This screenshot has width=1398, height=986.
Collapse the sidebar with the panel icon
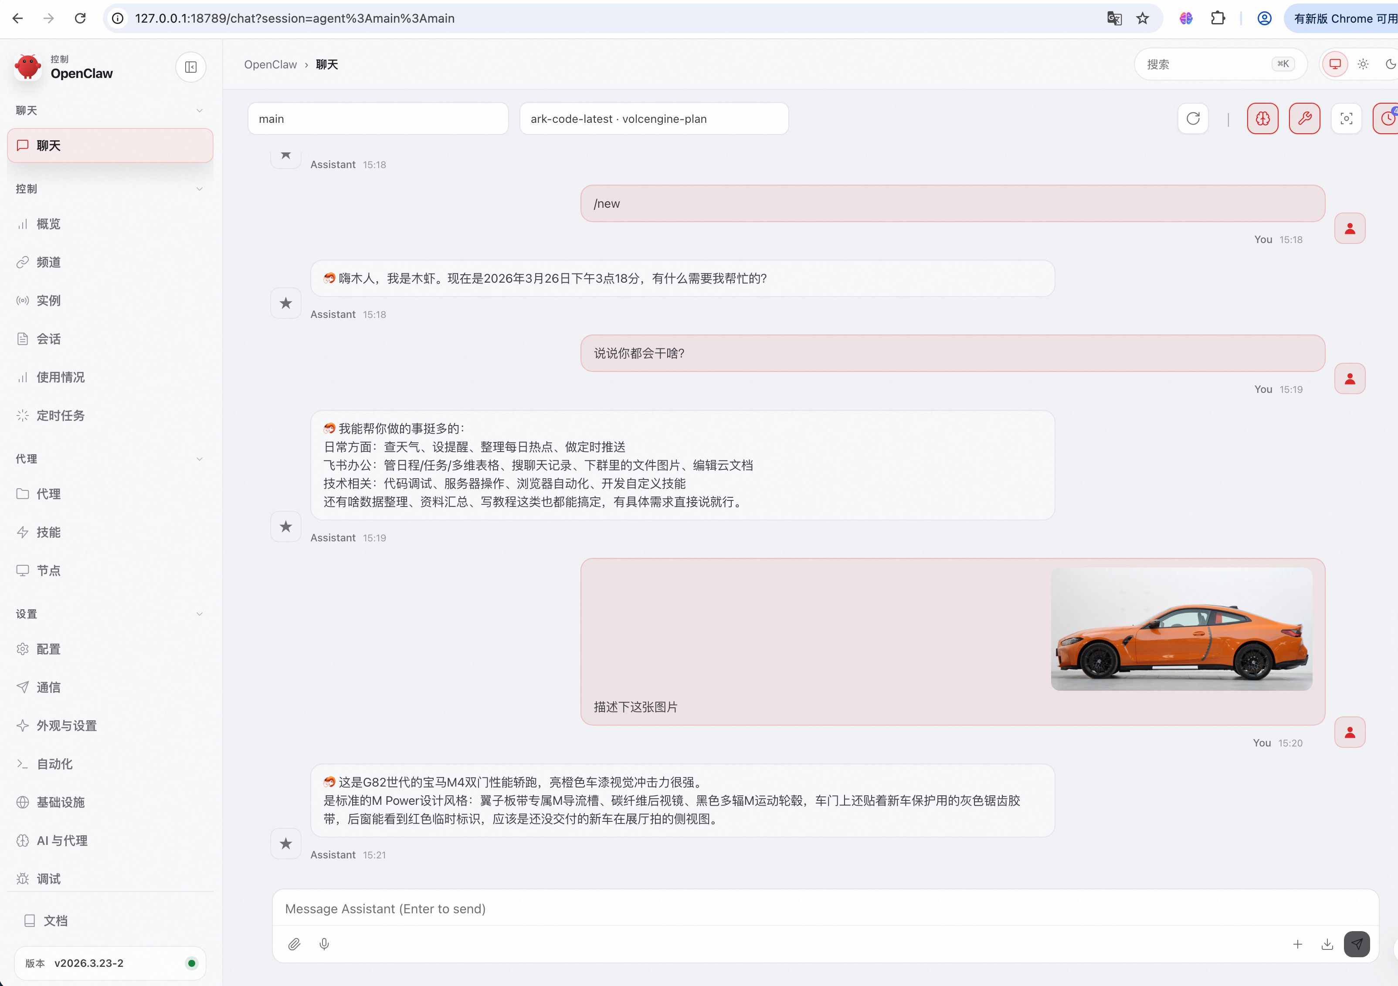tap(190, 67)
